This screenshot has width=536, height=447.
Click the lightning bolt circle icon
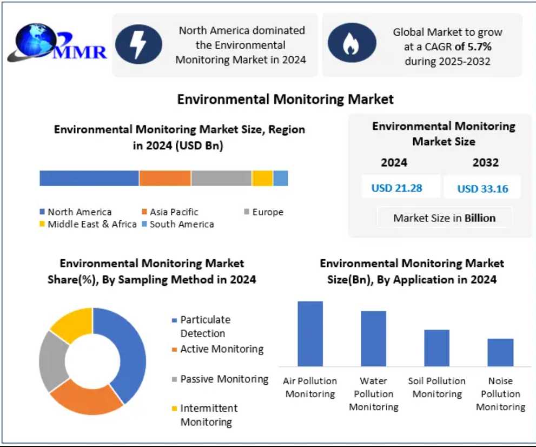coord(138,45)
